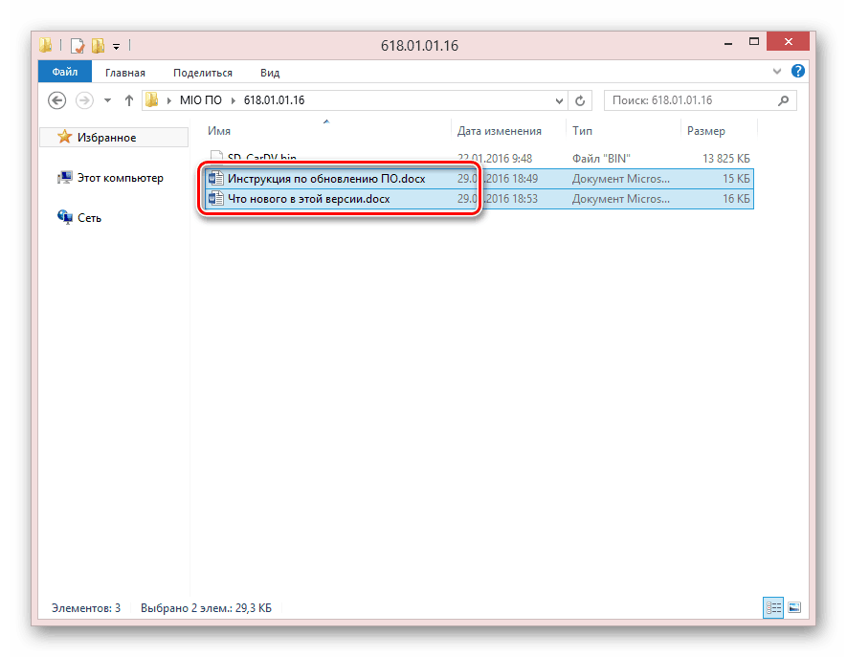Open Этот компьютер in the navigation pane
The width and height of the screenshot is (847, 657).
(120, 178)
